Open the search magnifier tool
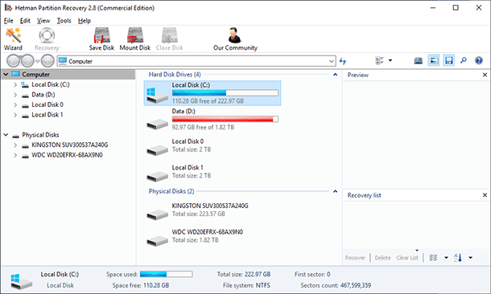 point(464,60)
